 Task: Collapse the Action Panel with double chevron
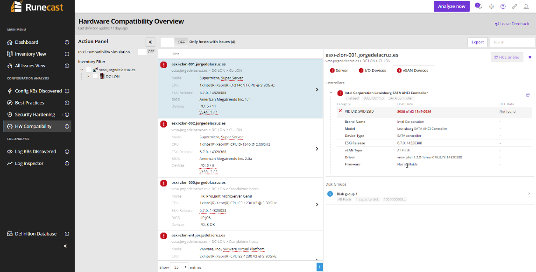coord(150,42)
